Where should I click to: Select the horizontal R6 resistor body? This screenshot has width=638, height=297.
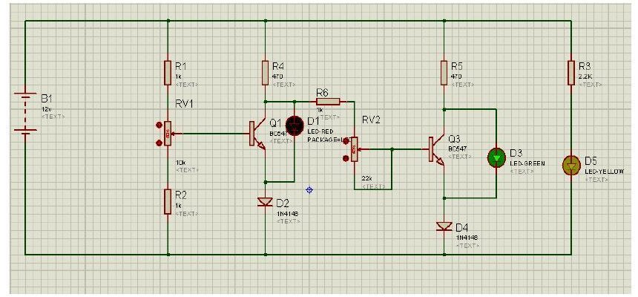coord(328,101)
